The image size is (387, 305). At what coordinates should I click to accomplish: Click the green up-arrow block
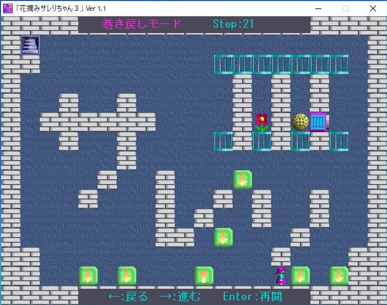tap(204, 276)
